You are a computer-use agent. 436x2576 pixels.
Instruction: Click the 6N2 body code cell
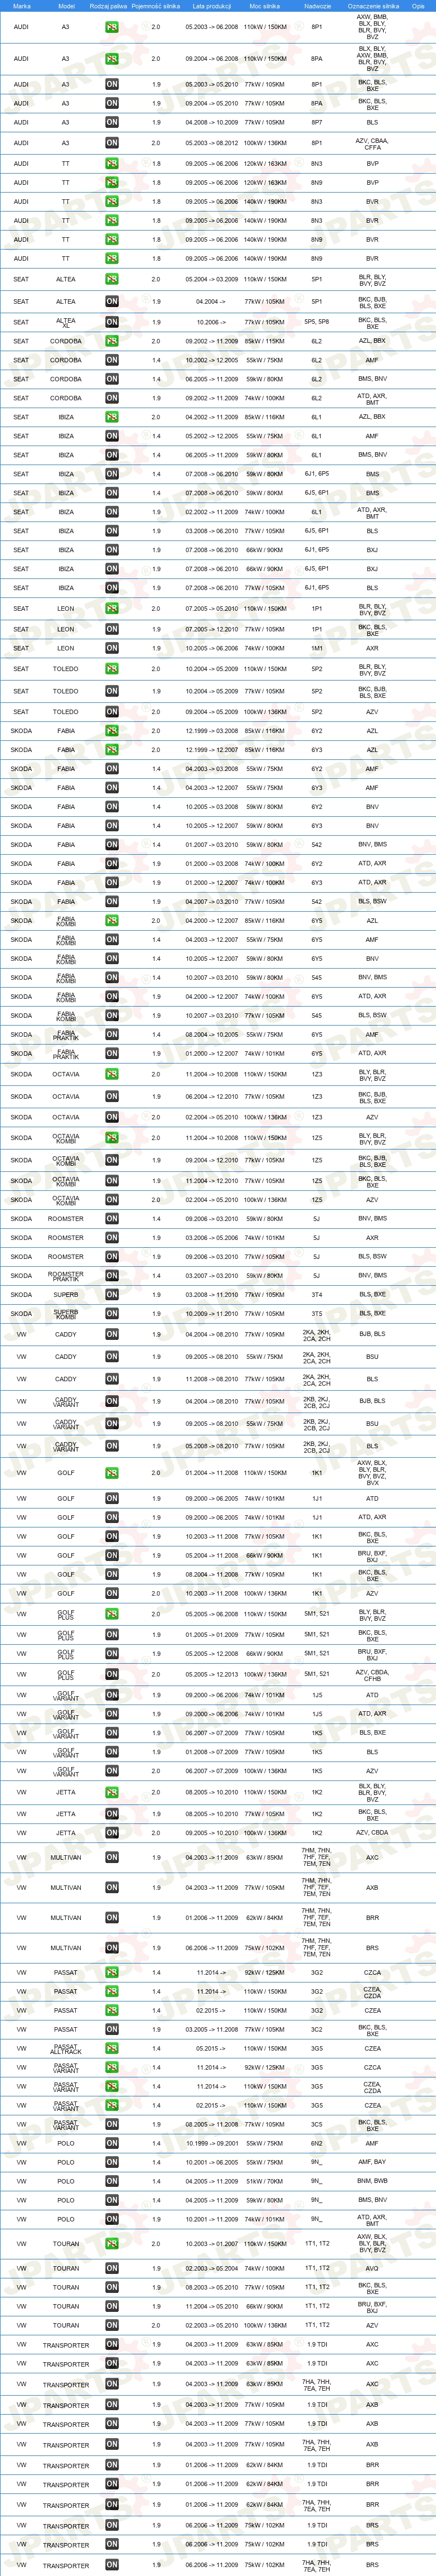point(316,2143)
